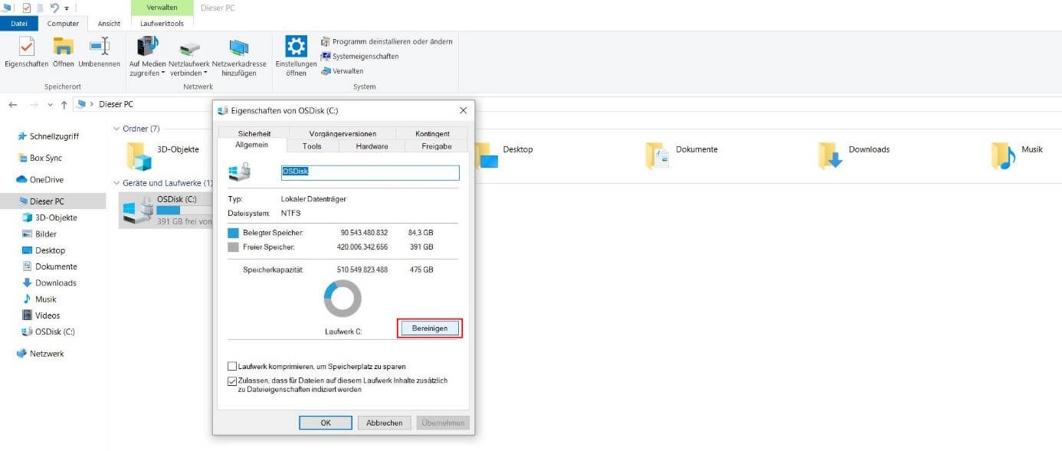Click the 3D-Objekte folder in the main pane
Viewport: 1062px width, 451px height.
coord(162,155)
